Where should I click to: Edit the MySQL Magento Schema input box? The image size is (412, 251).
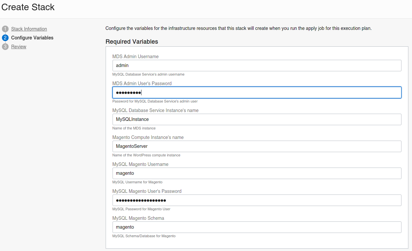tap(257, 227)
